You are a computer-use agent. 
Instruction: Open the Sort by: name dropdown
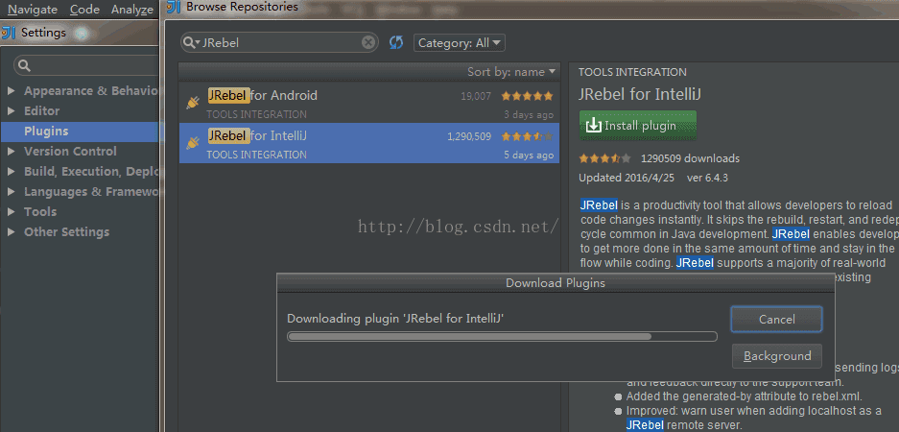pos(511,72)
